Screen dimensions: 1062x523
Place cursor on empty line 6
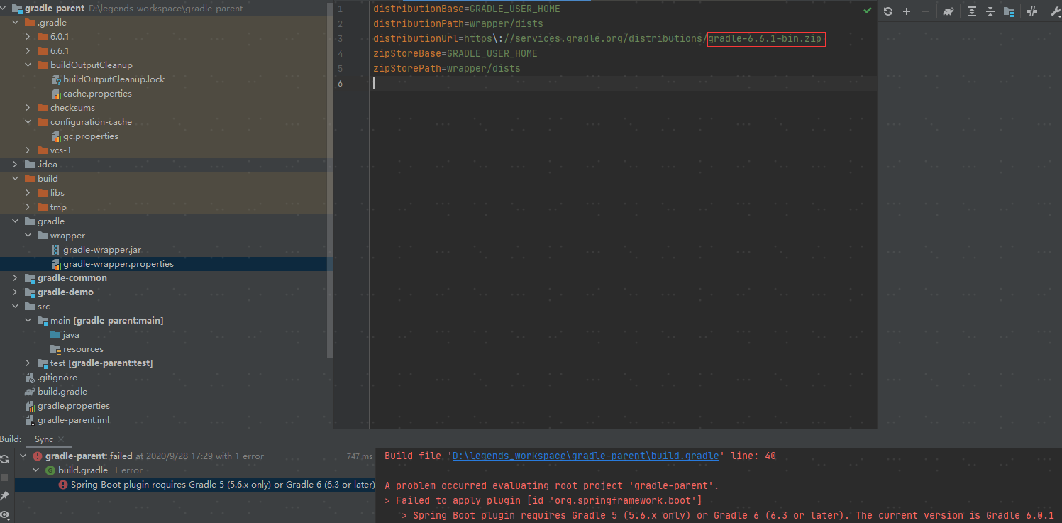623,84
